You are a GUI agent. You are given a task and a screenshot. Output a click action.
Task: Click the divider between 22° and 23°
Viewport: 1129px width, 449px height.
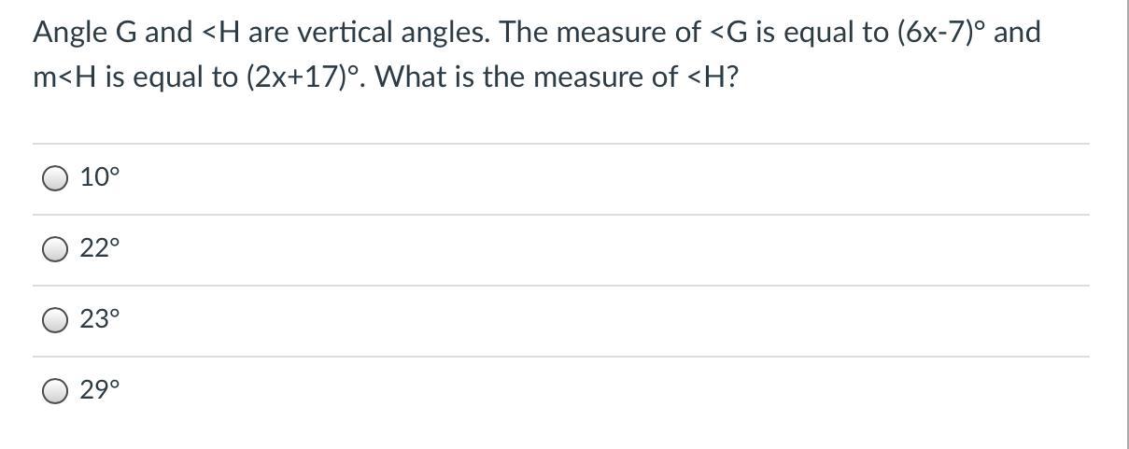[x=560, y=286]
